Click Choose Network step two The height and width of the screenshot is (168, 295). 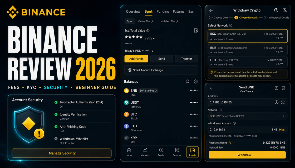pyautogui.click(x=246, y=18)
